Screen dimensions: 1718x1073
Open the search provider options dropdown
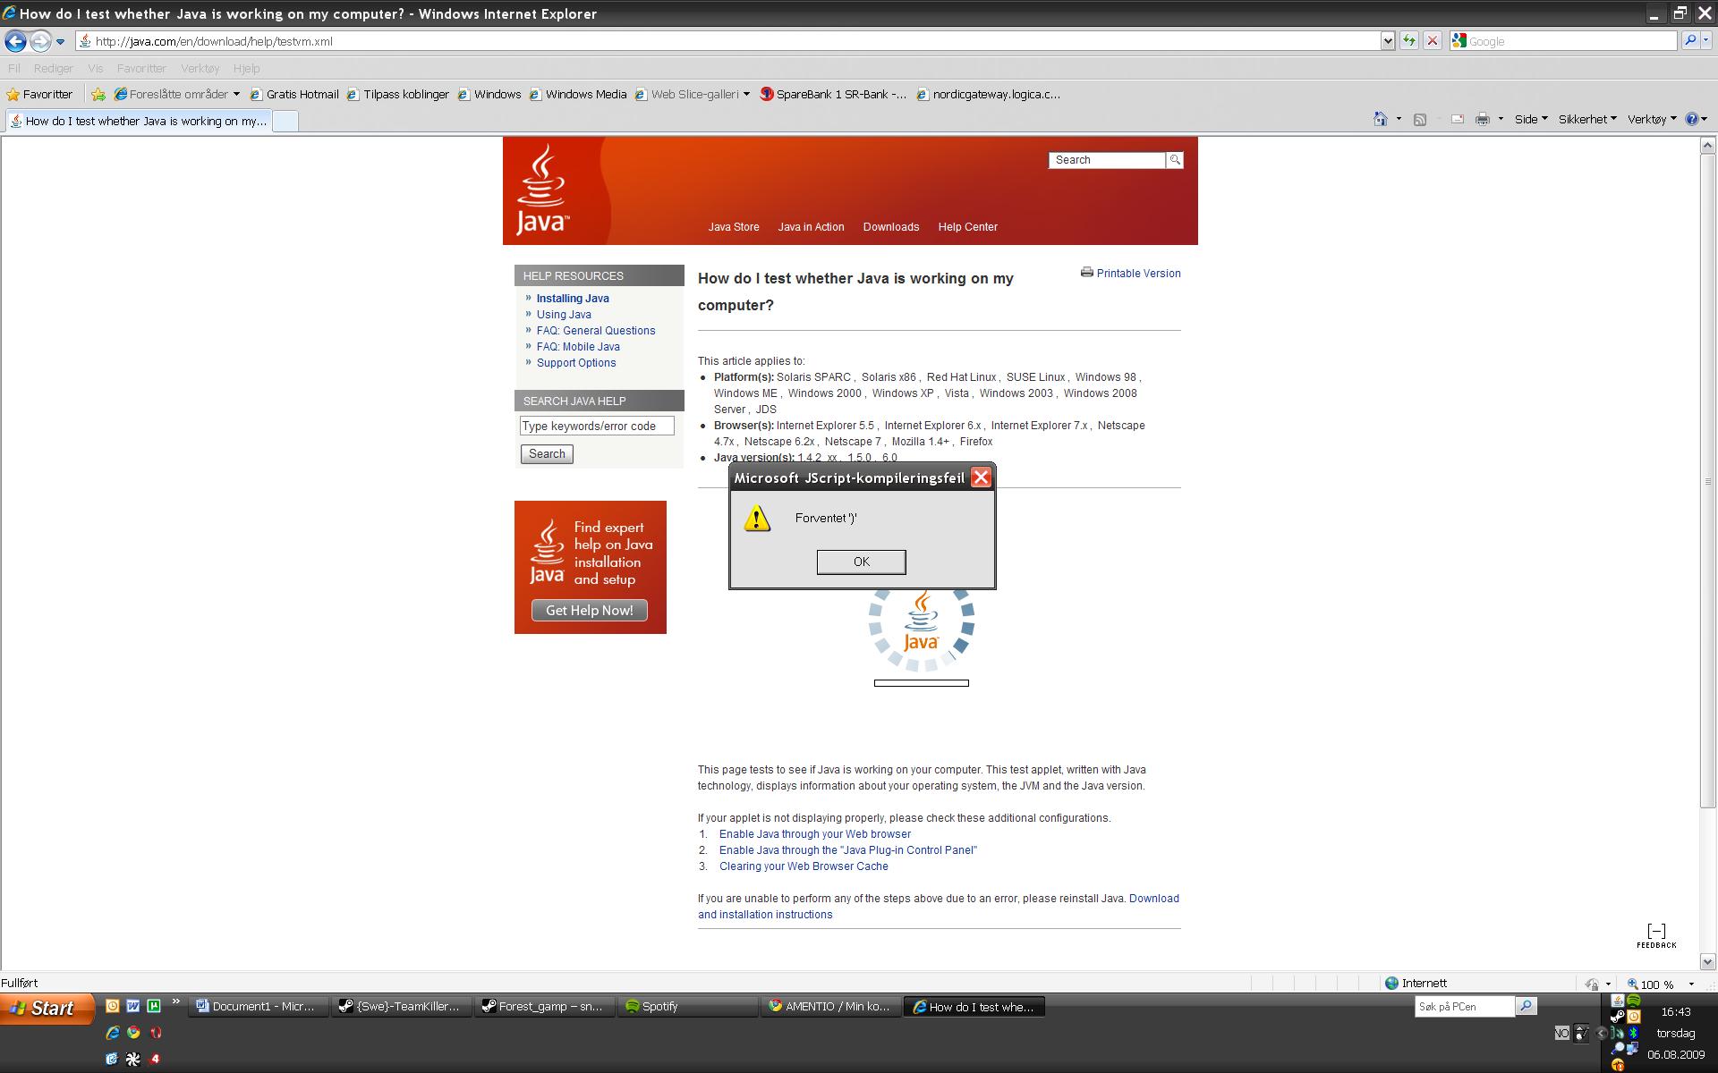point(1706,41)
